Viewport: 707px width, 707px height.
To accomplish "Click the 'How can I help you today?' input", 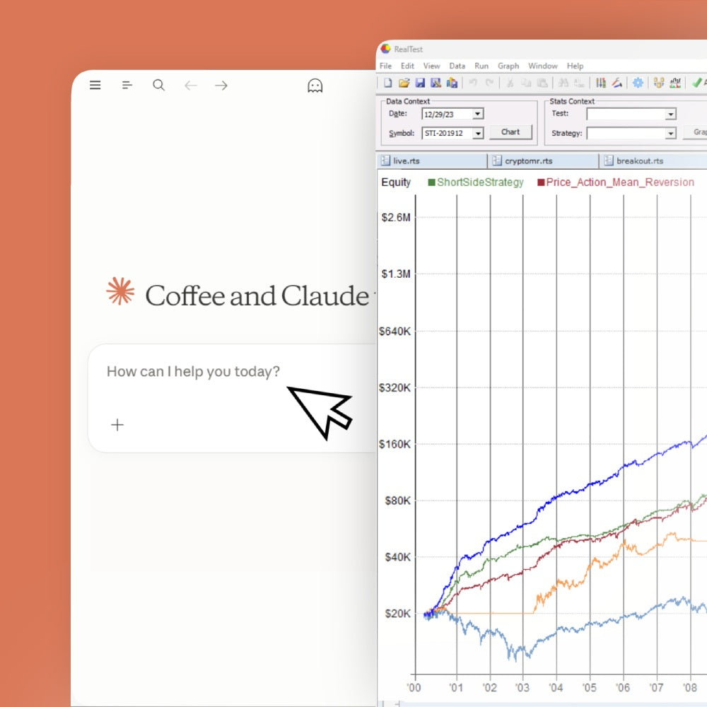I will coord(193,372).
